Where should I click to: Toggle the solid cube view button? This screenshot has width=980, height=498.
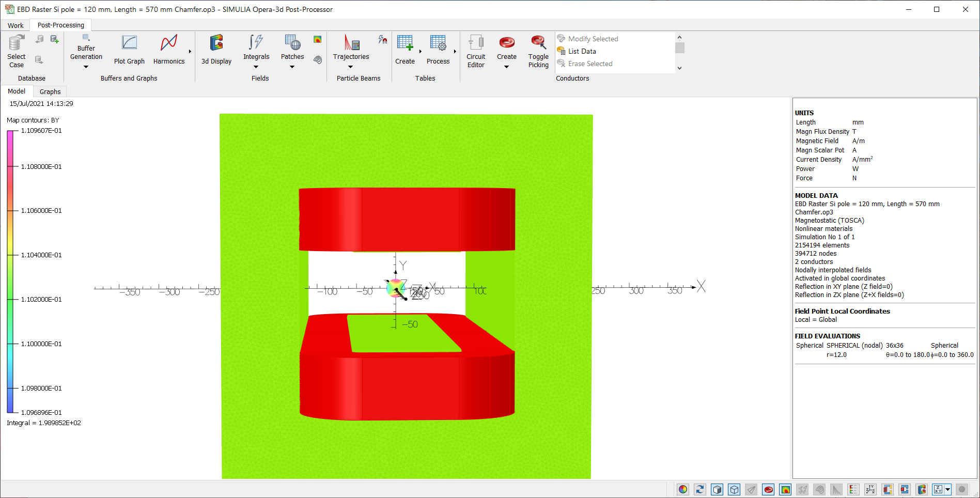pyautogui.click(x=717, y=489)
